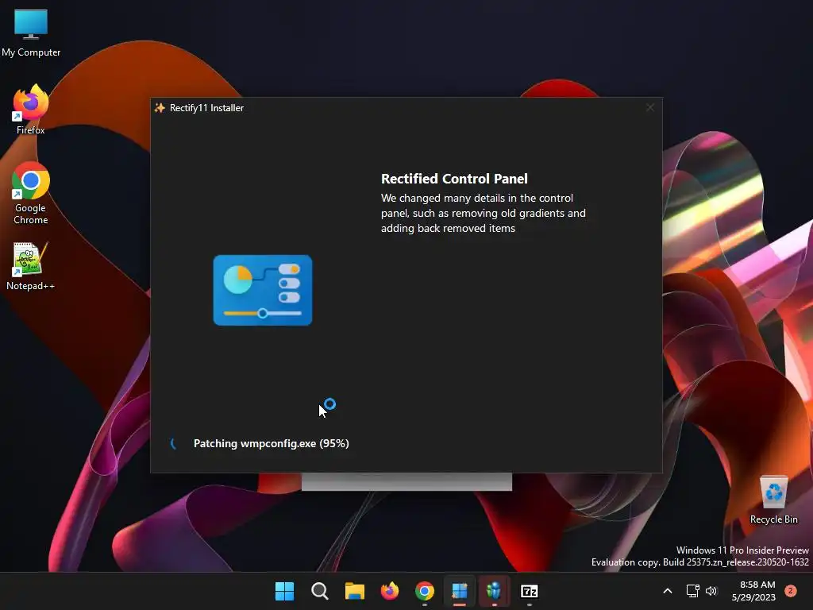This screenshot has width=813, height=610.
Task: Select the Firefox desktop shortcut
Action: (31, 110)
